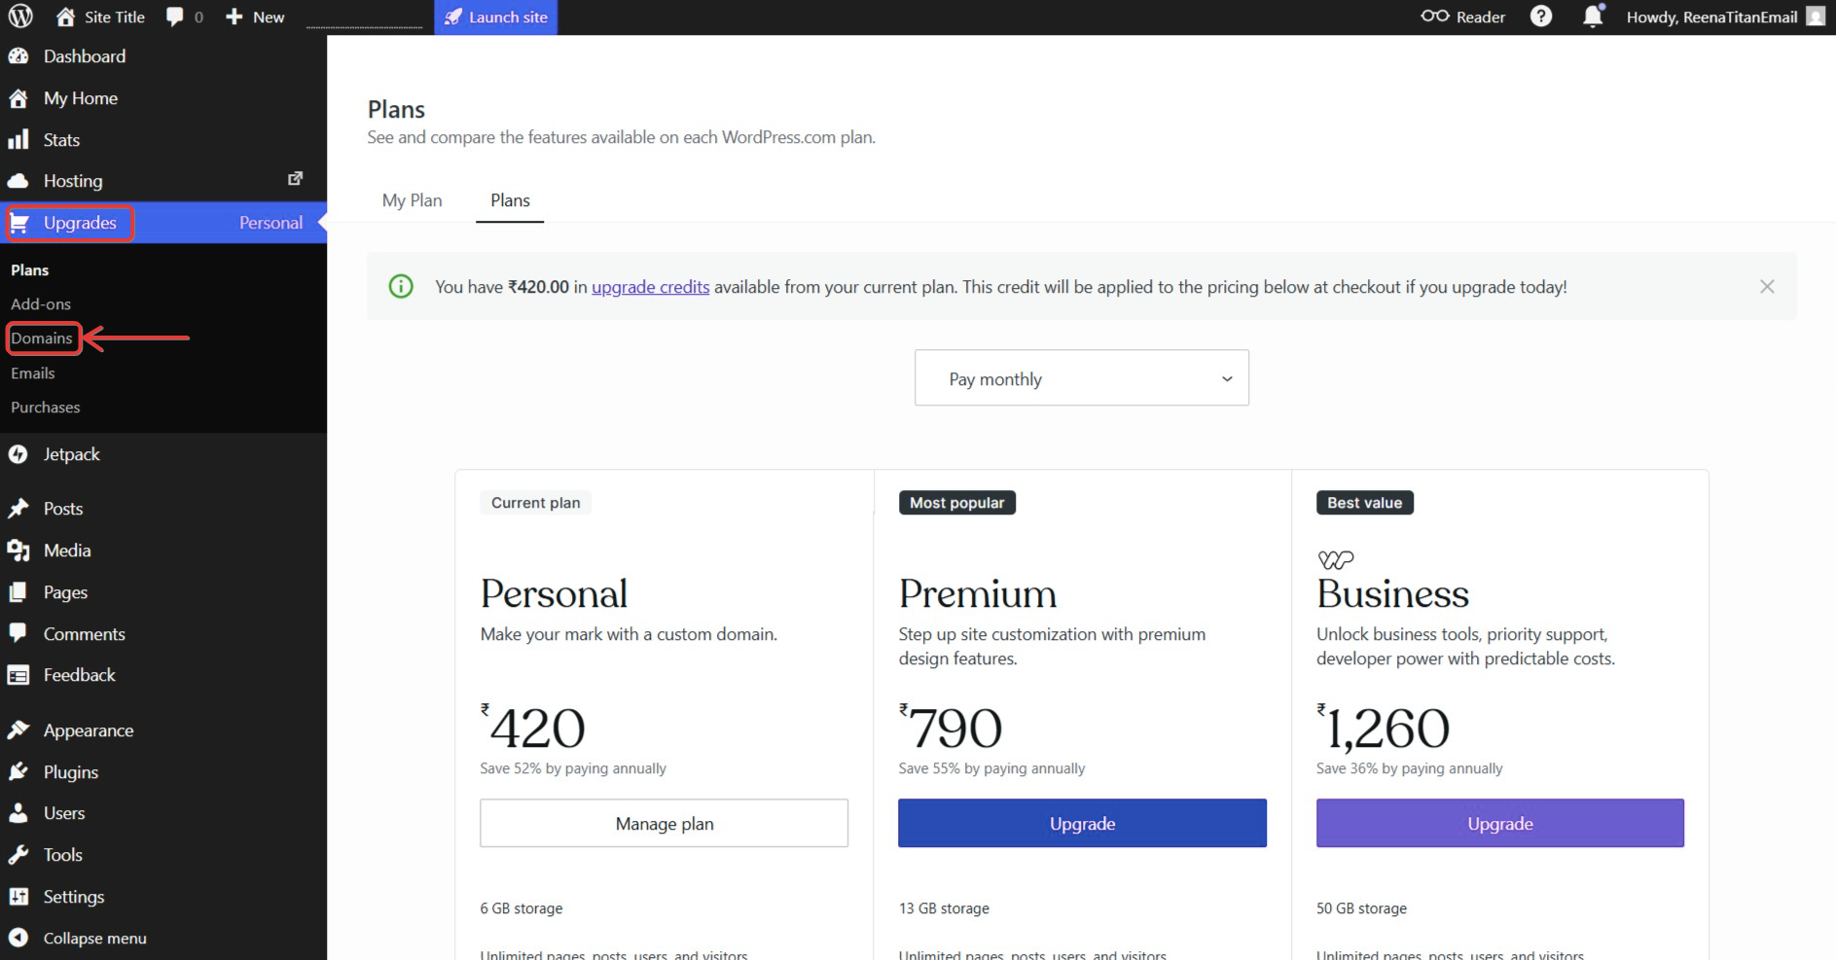1836x960 pixels.
Task: Open Purchases submenu item
Action: point(46,408)
